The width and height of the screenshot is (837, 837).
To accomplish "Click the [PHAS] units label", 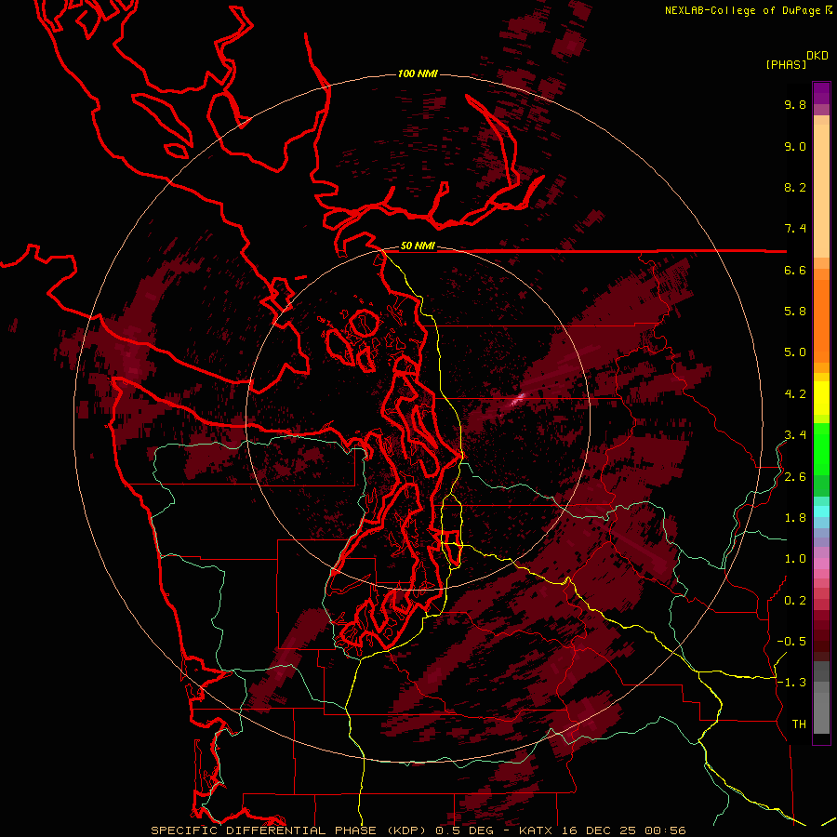I will [786, 65].
